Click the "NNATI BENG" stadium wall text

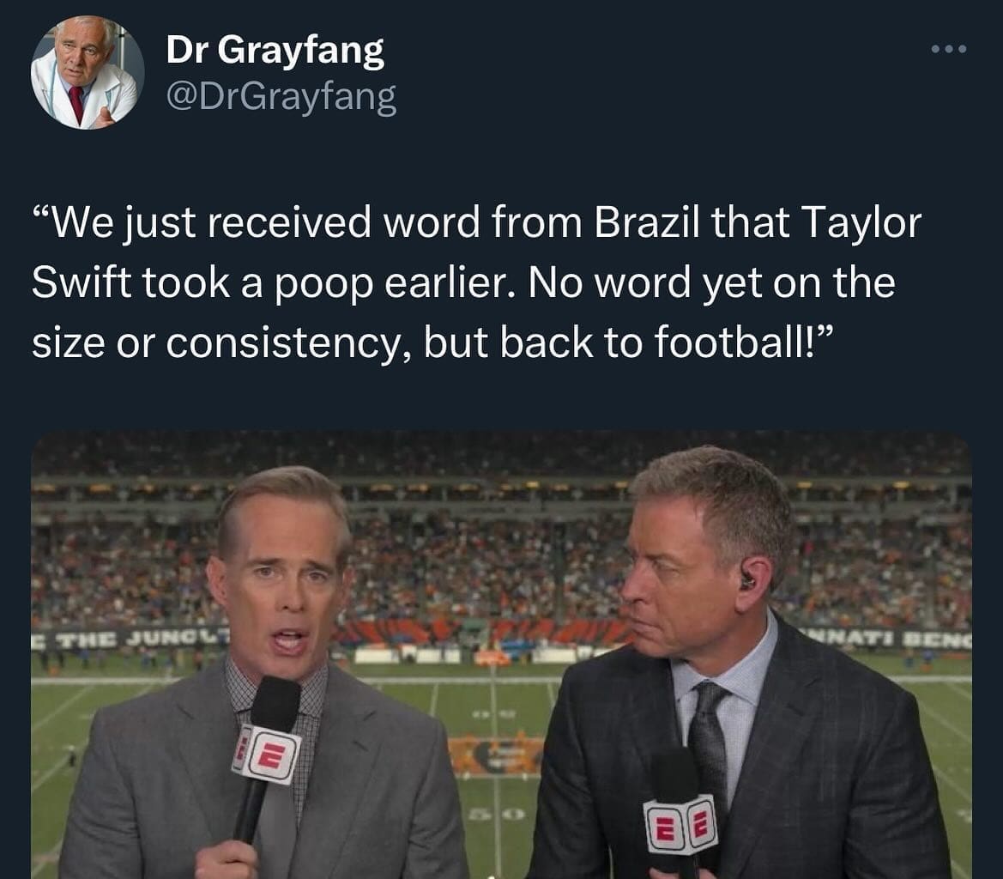tap(889, 637)
